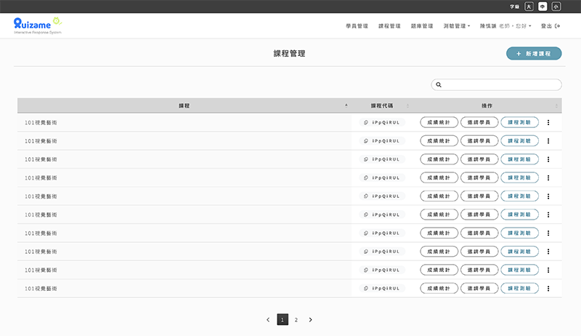Set font size to 小 (small)
The width and height of the screenshot is (581, 336).
tap(556, 6)
